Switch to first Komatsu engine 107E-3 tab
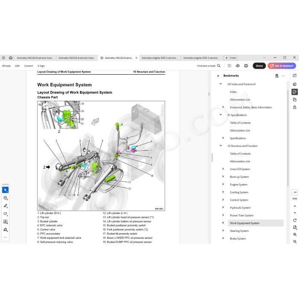 [160, 58]
